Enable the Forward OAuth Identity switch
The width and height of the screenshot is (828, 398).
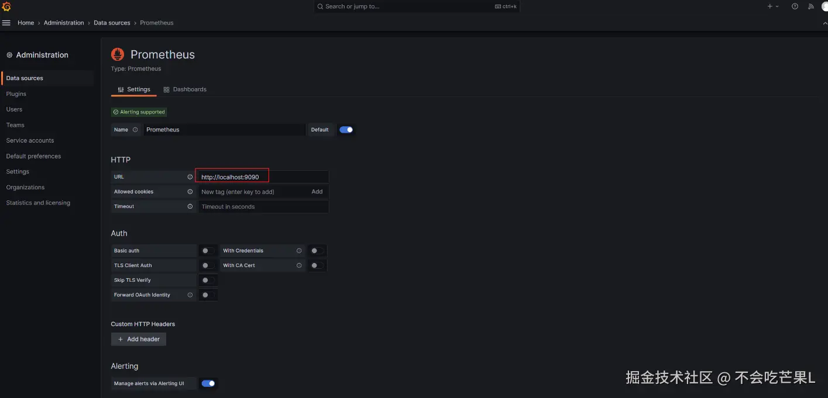click(208, 295)
